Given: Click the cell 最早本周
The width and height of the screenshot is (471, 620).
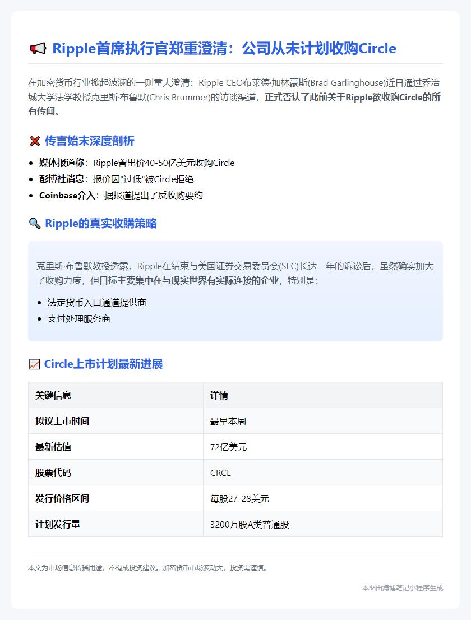Looking at the screenshot, I should (323, 421).
